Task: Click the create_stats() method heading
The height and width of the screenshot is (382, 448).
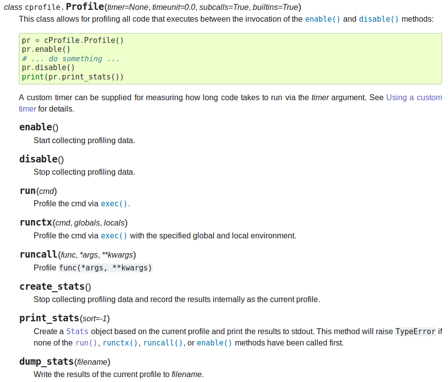Action: (55, 286)
